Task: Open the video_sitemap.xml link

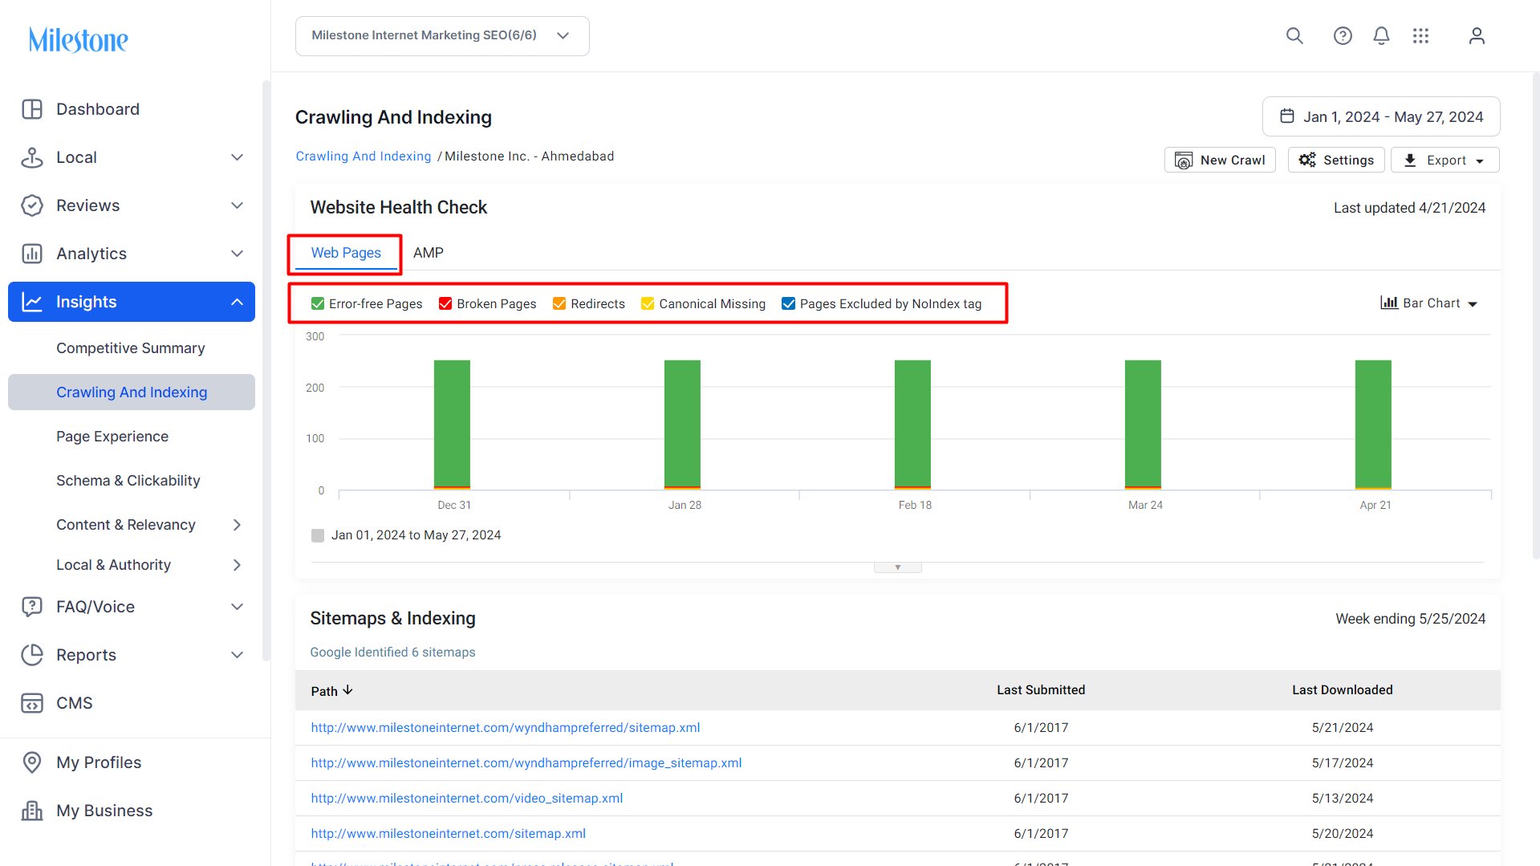Action: coord(467,799)
